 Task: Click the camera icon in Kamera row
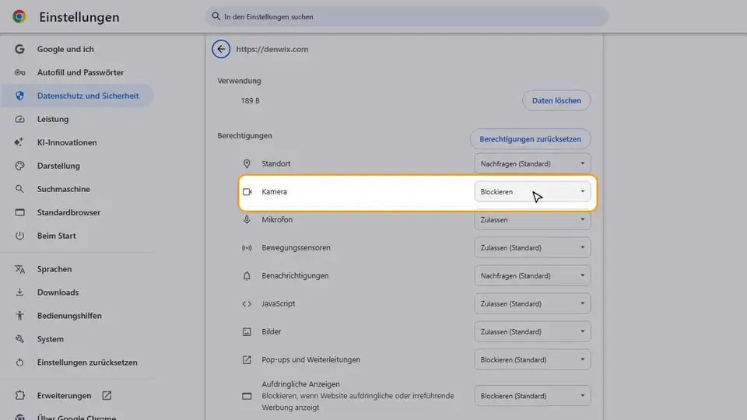coord(247,192)
